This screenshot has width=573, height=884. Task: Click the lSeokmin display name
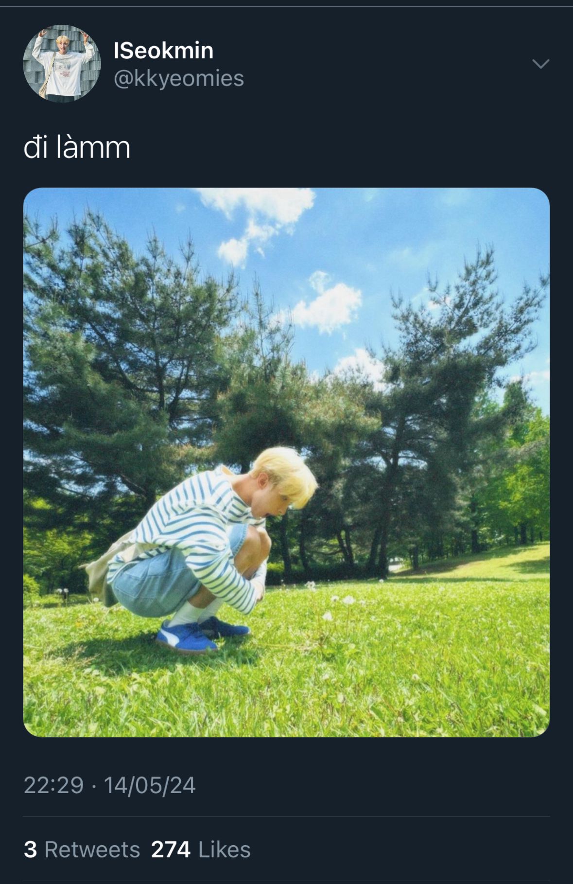pos(163,51)
